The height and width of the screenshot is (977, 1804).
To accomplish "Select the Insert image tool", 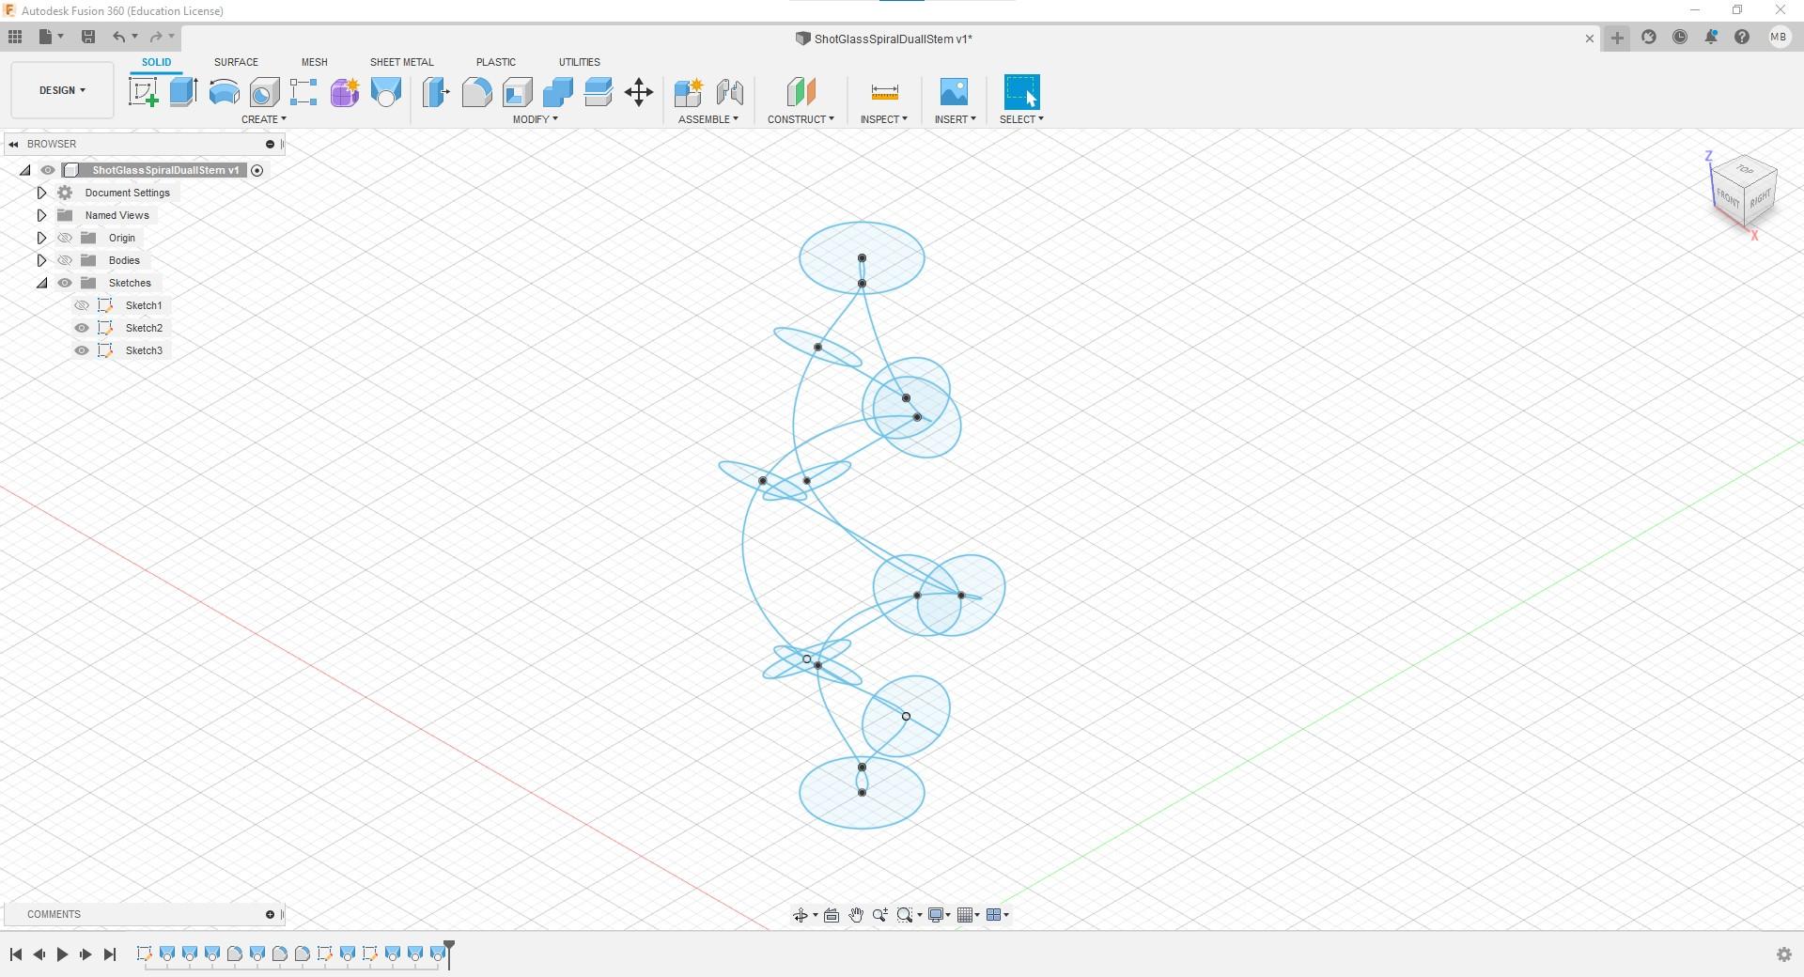I will pos(954,92).
